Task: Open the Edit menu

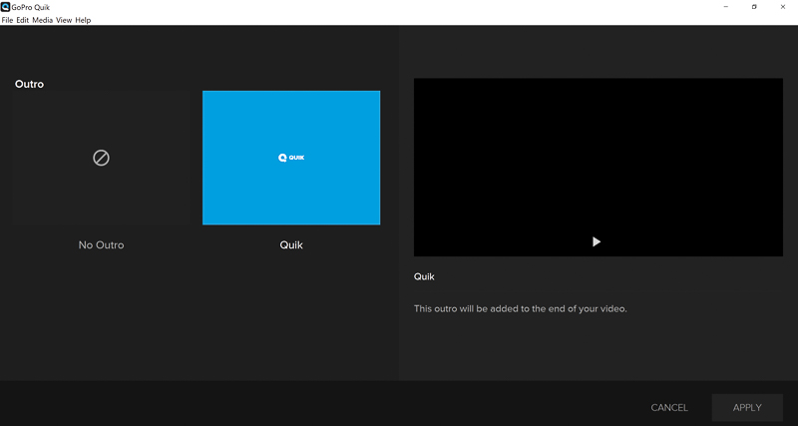Action: (22, 20)
